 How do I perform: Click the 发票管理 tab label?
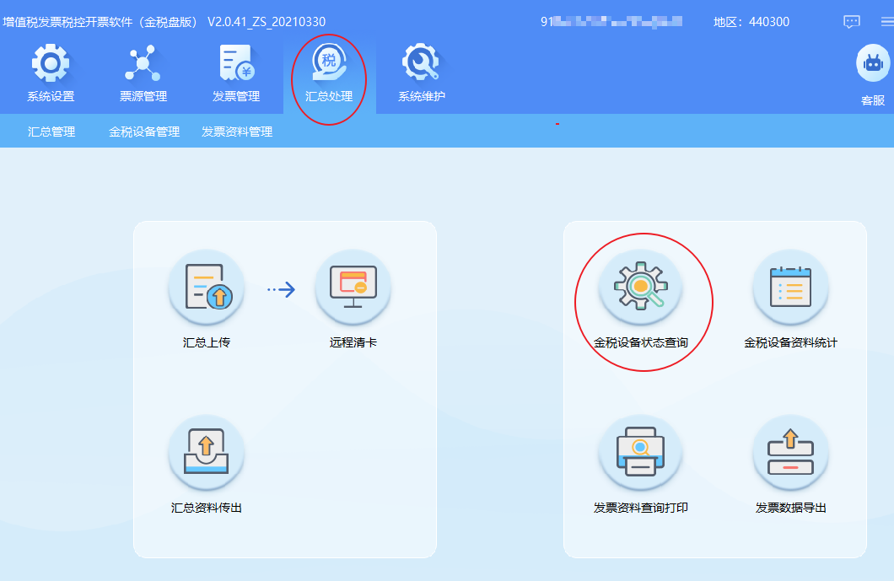tap(236, 96)
